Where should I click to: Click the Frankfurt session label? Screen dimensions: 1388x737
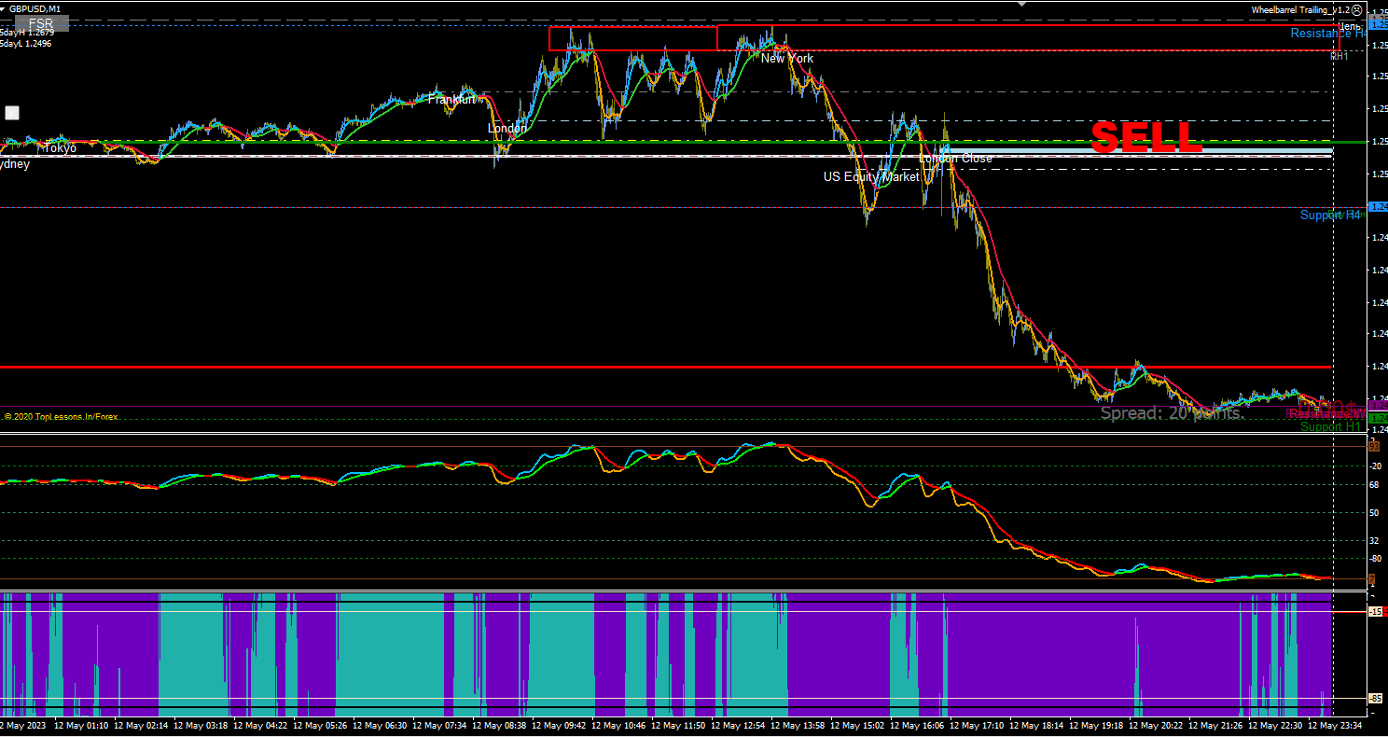(452, 99)
